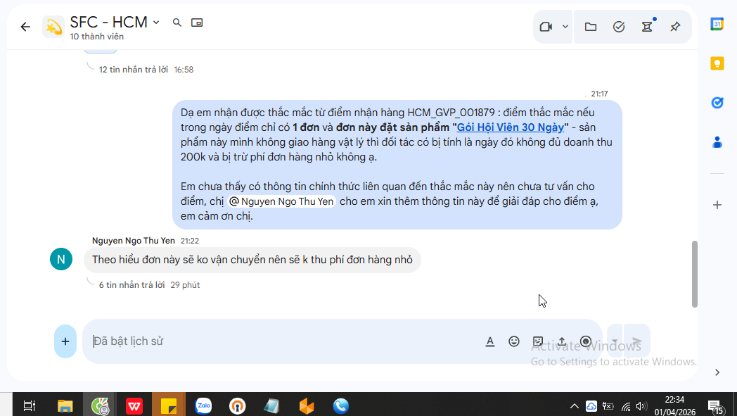Expand the video call options arrow
The width and height of the screenshot is (737, 416).
click(x=565, y=27)
